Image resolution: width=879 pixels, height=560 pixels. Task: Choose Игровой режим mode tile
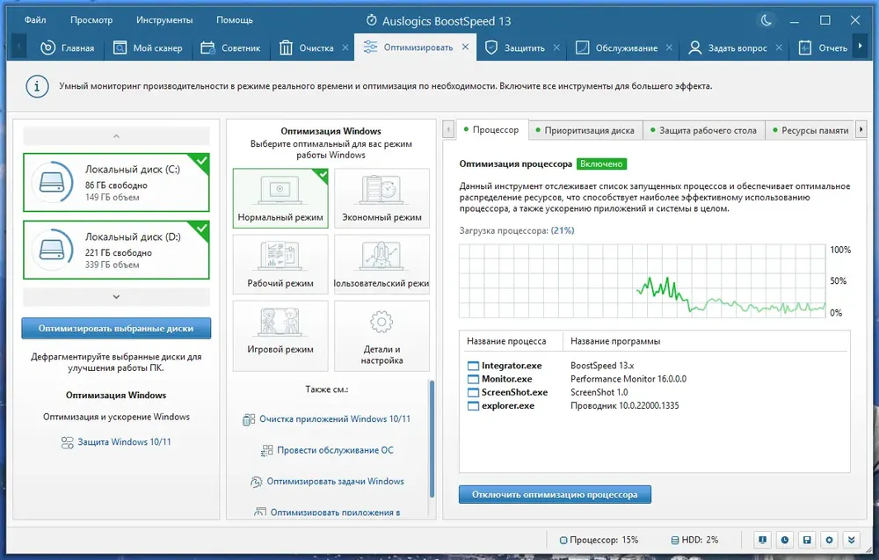point(280,336)
